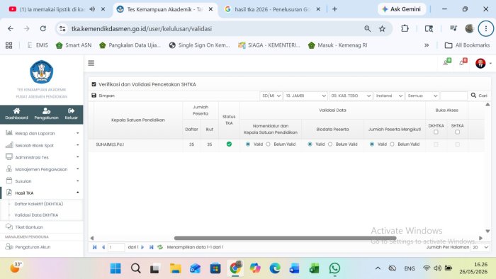
Task: Open the All Bookmarks folder
Action: tap(467, 45)
